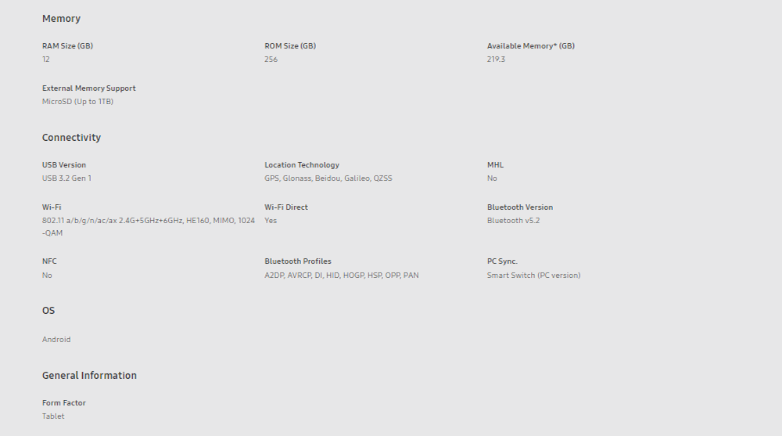Select the Wi-Fi Direct label
The width and height of the screenshot is (782, 436).
(x=285, y=207)
